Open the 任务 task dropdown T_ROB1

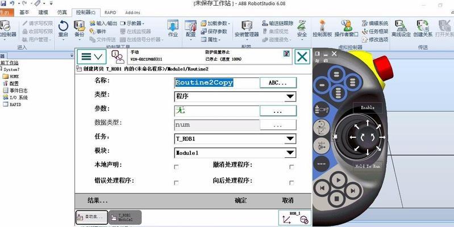pos(235,139)
